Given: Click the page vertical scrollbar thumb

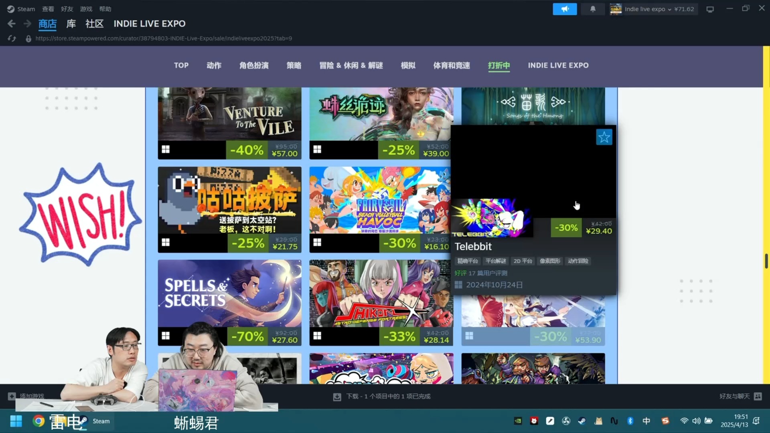Looking at the screenshot, I should tap(766, 261).
